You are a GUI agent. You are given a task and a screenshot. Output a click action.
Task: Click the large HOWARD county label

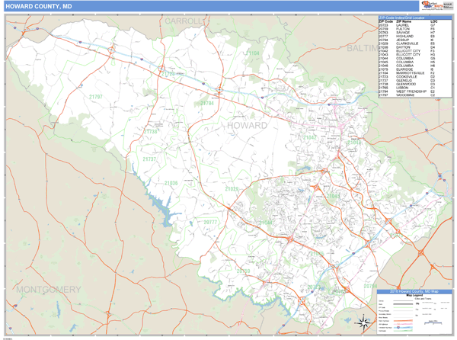click(246, 124)
